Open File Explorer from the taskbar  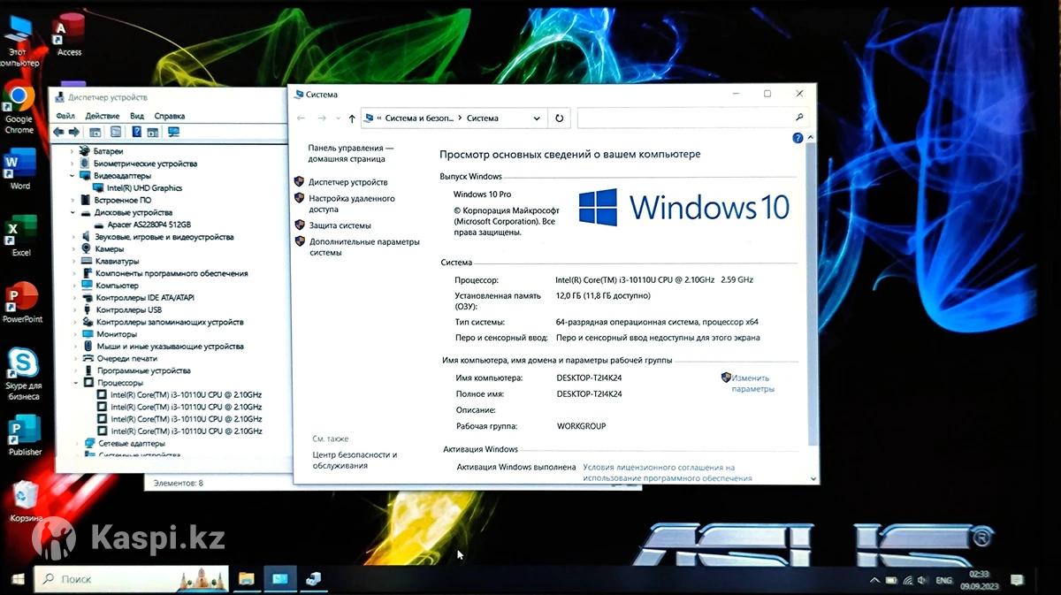[247, 579]
